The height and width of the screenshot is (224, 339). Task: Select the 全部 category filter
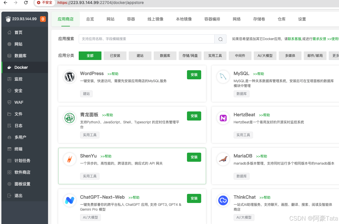point(90,56)
